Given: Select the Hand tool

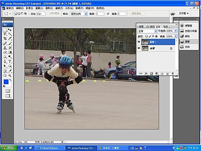Looking at the screenshot, I should tap(5, 75).
